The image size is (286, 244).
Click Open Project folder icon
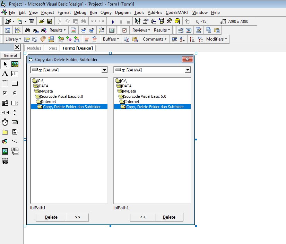pyautogui.click(x=42, y=21)
